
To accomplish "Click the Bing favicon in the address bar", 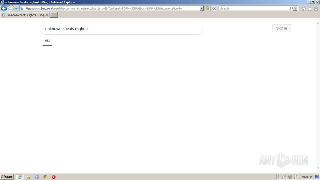I will [x=22, y=8].
